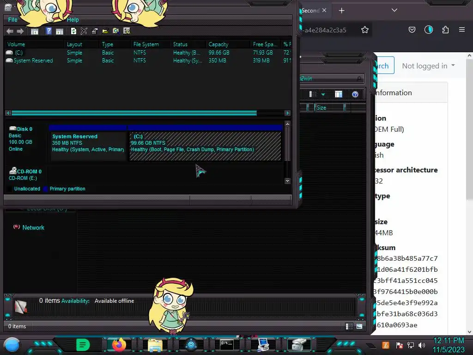Select the System Reserved volume row

[x=148, y=61]
